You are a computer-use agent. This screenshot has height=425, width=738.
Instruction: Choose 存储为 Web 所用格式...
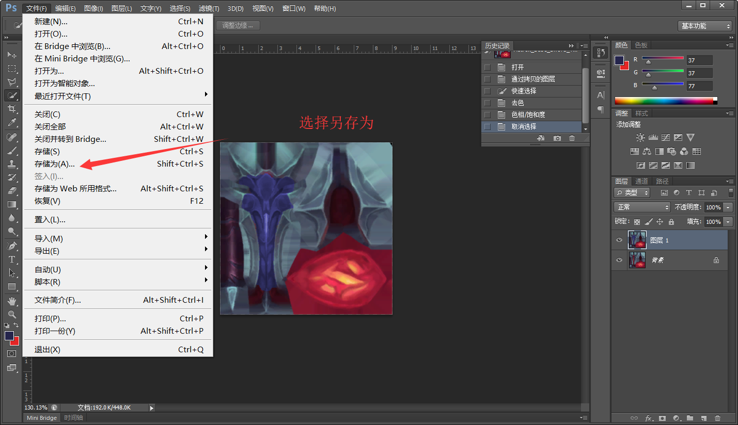click(118, 189)
